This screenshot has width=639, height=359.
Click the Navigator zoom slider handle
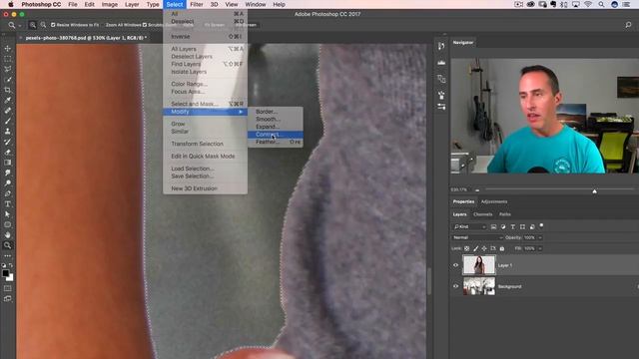click(595, 190)
